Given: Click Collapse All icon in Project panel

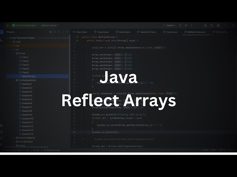Looking at the screenshot, I should (x=59, y=32).
